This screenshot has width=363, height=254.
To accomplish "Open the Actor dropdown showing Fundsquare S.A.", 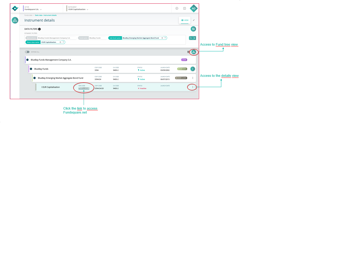I will coord(33,9).
